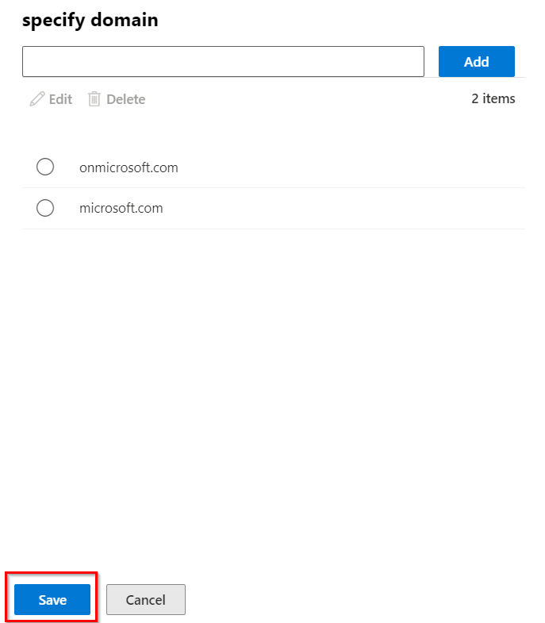Select the onmicrosoft.com radio button
The width and height of the screenshot is (545, 623).
(45, 167)
